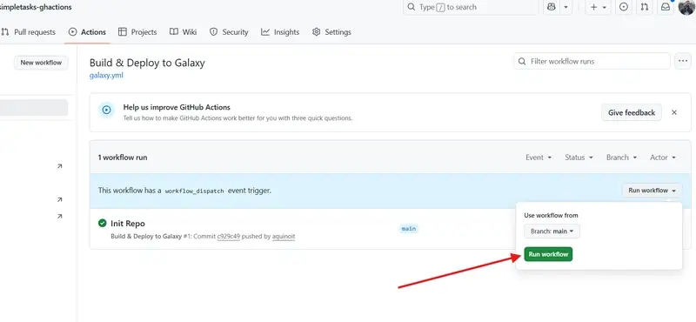Screen dimensions: 696x322
Task: Switch to the Security tab
Action: (229, 32)
